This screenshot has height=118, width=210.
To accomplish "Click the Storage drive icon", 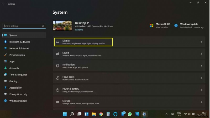I will 57,102.
